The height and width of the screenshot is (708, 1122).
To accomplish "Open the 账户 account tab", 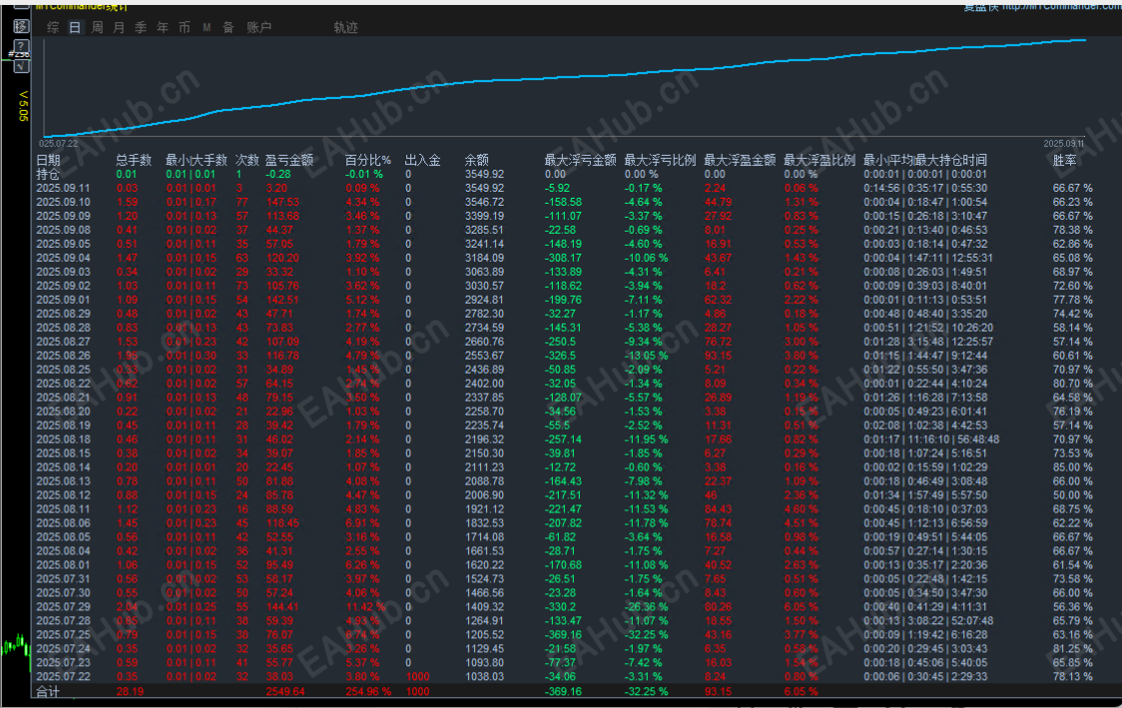I will point(259,27).
